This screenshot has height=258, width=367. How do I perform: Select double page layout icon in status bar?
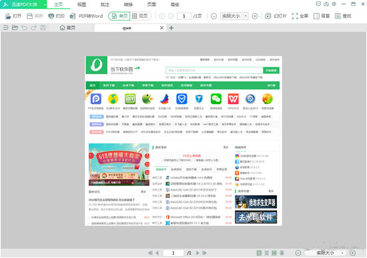pos(267,253)
